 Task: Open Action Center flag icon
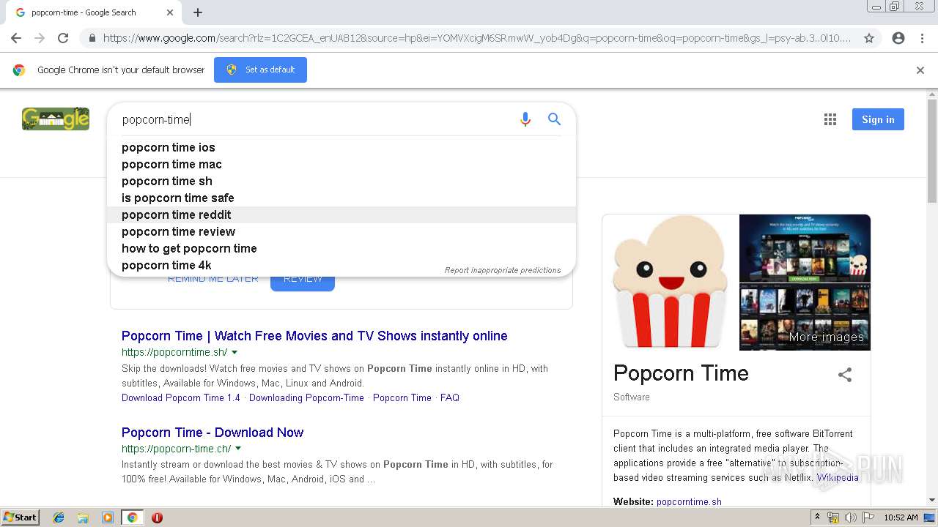[868, 517]
